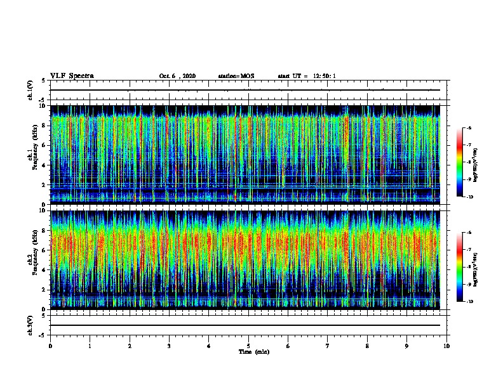Select the date text "Oct. 6, 2020"
This screenshot has width=503, height=388.
(x=177, y=76)
